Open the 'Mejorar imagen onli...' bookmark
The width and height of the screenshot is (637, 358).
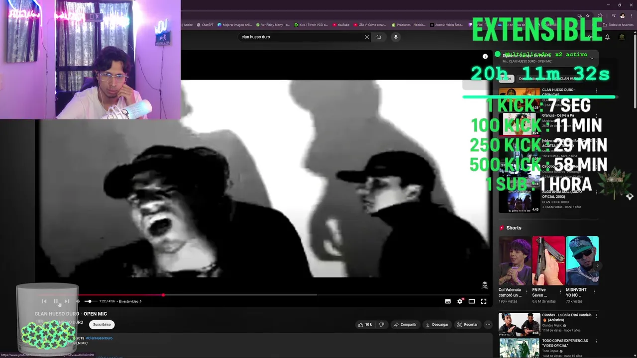(x=235, y=24)
